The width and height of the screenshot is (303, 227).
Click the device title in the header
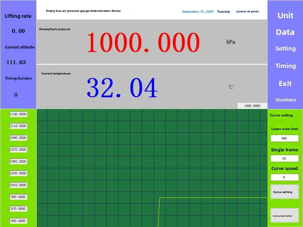(83, 11)
